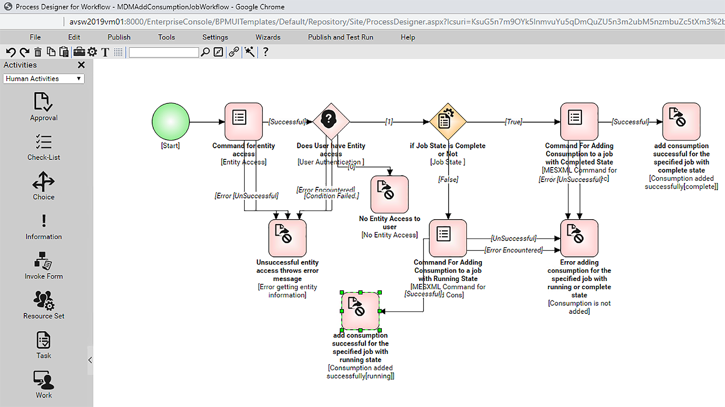Click the toolbar search input field
Viewport: 725px width, 407px height.
coord(164,52)
